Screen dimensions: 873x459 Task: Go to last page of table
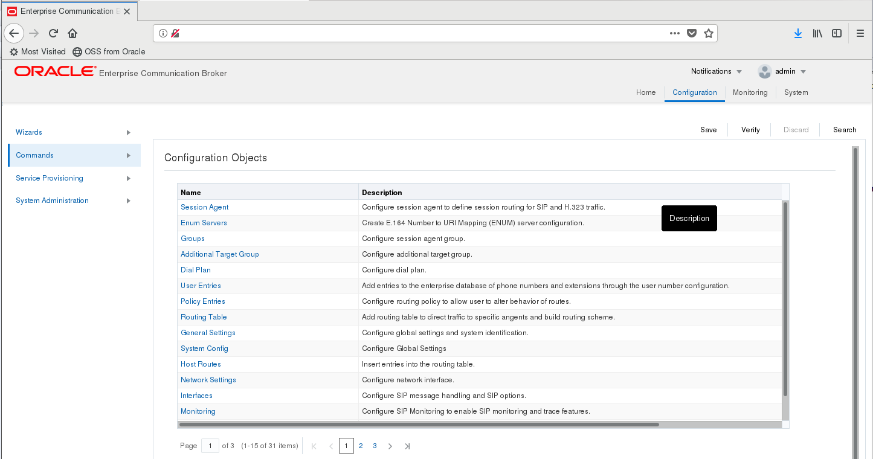pos(407,446)
